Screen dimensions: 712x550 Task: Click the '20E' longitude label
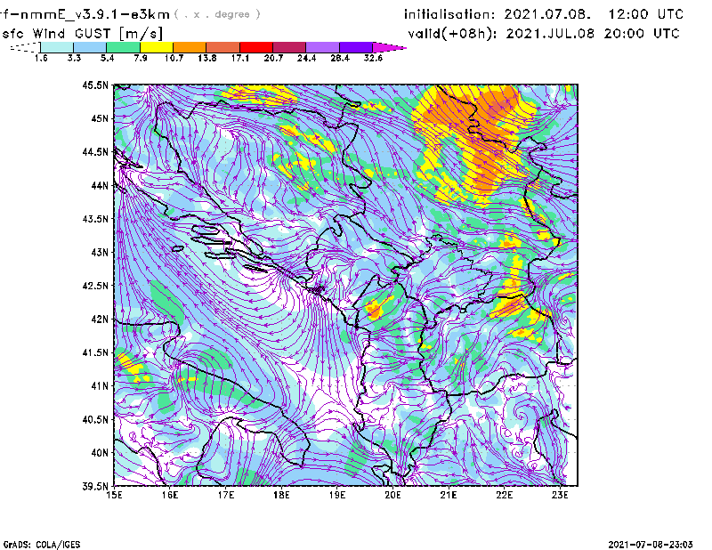(392, 495)
